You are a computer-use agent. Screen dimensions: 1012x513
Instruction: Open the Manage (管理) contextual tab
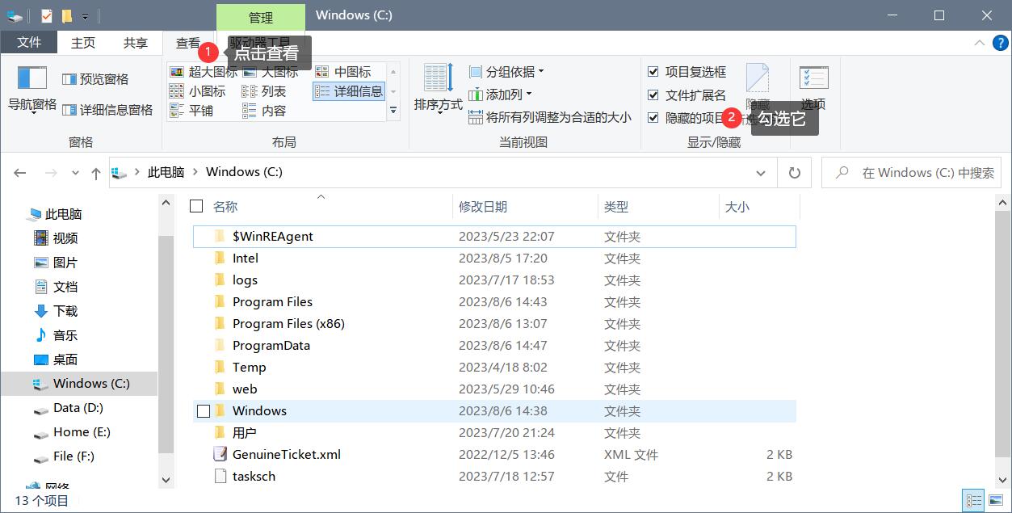(x=261, y=17)
